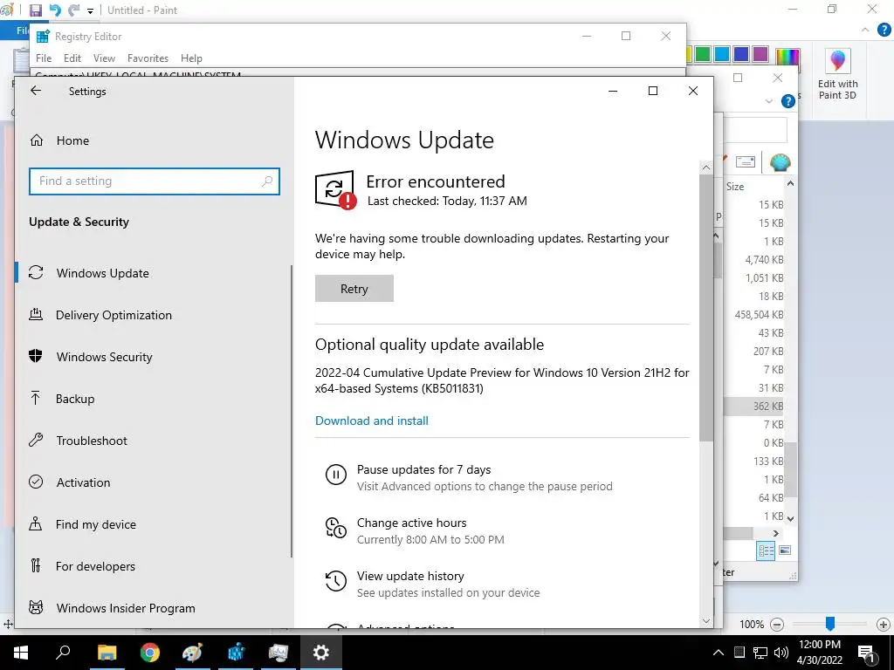Select the file row sized 458,504 KB
The height and width of the screenshot is (670, 894).
[753, 314]
